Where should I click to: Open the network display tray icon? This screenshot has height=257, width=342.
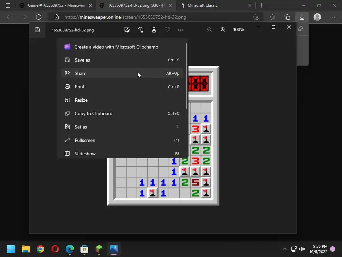(x=294, y=249)
